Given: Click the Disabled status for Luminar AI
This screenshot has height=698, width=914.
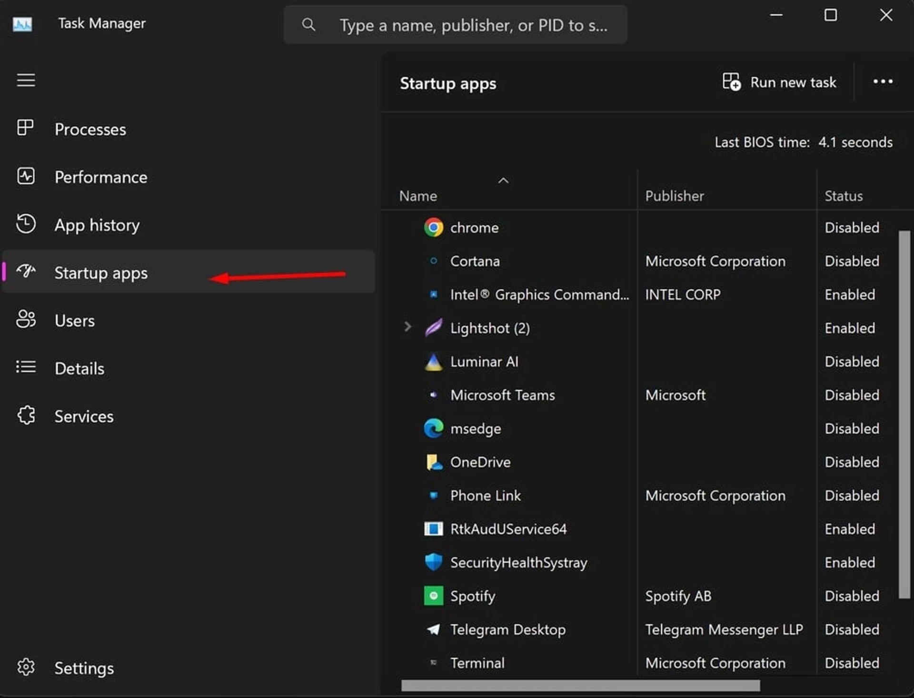Looking at the screenshot, I should point(852,362).
